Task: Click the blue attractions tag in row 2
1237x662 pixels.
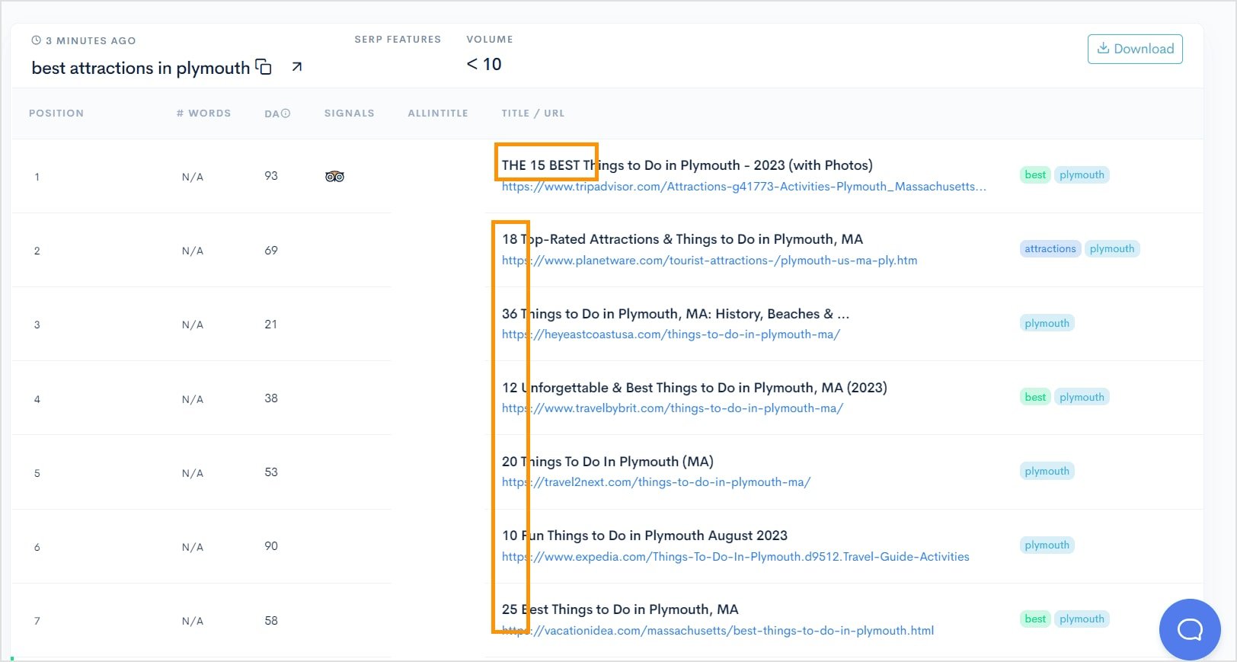Action: [x=1050, y=249]
